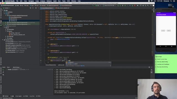
Task: Click the hammer rebuild icon in the Build panel
Action: pos(3,70)
